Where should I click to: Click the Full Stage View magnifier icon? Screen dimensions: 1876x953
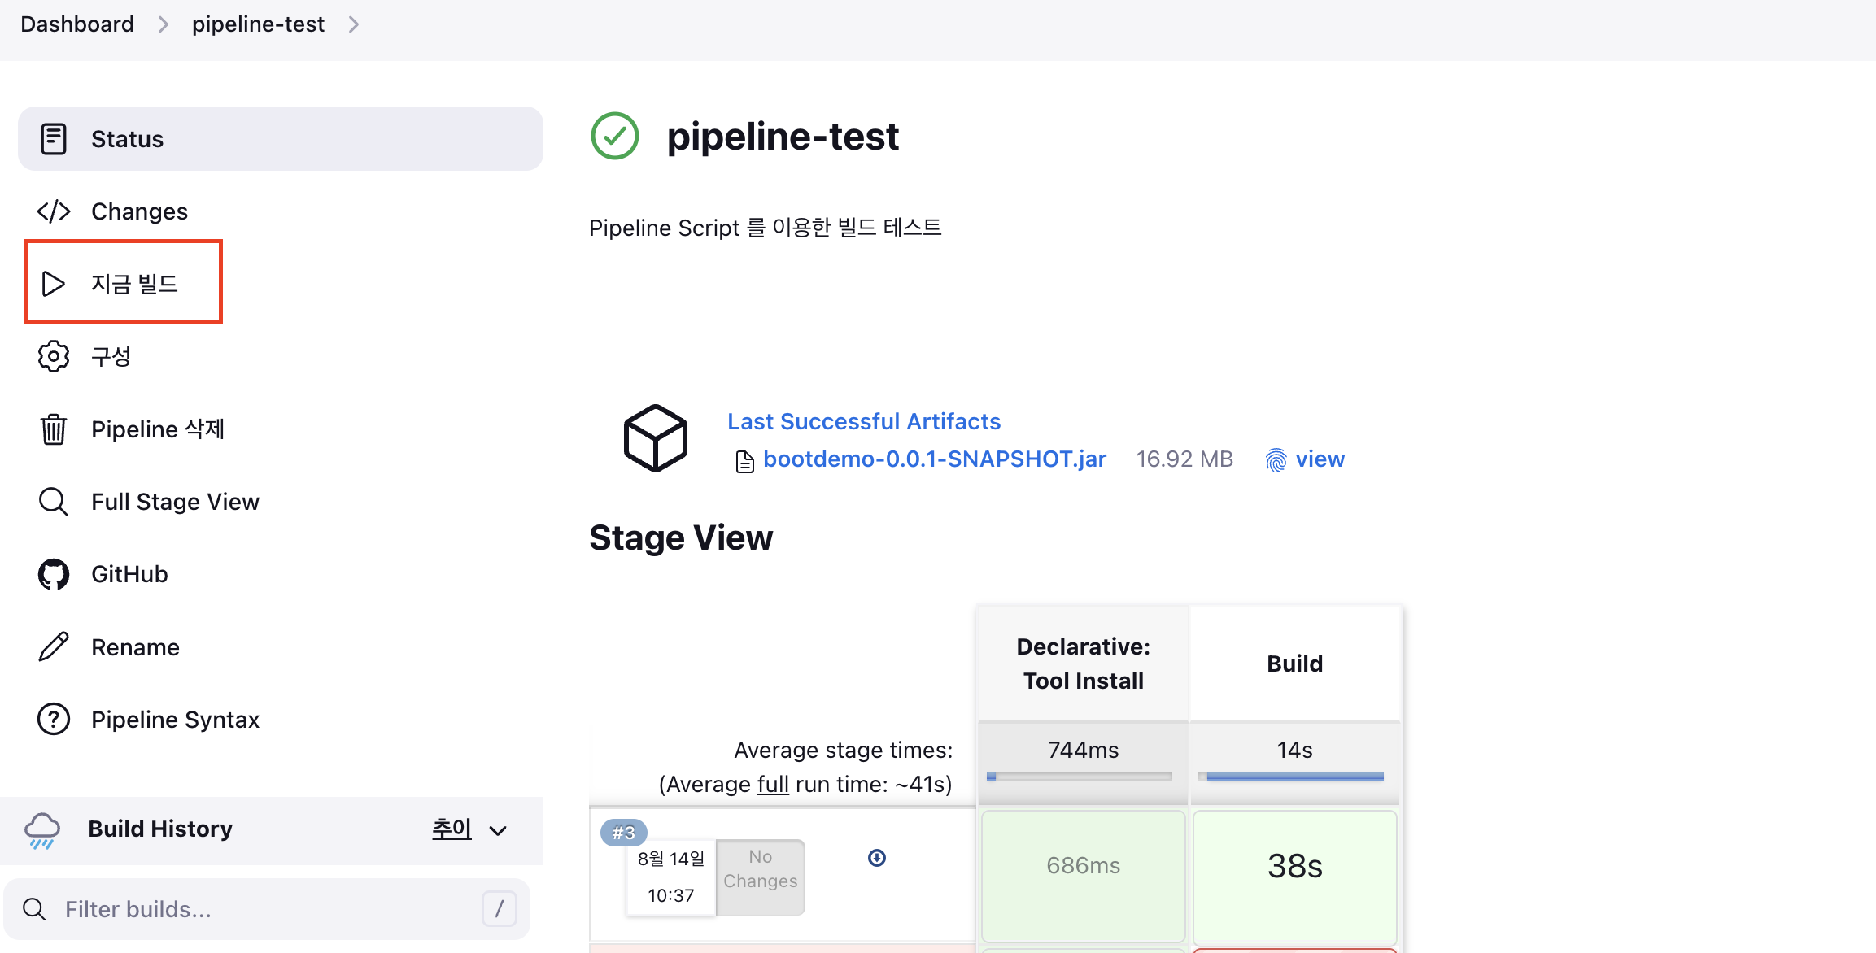[x=54, y=502]
